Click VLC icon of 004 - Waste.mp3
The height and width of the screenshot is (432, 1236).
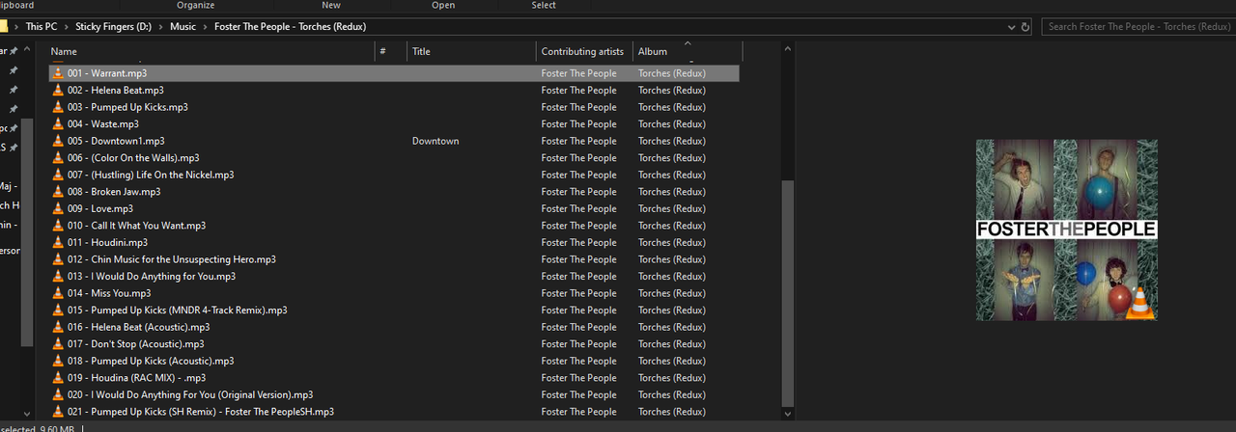coord(58,124)
